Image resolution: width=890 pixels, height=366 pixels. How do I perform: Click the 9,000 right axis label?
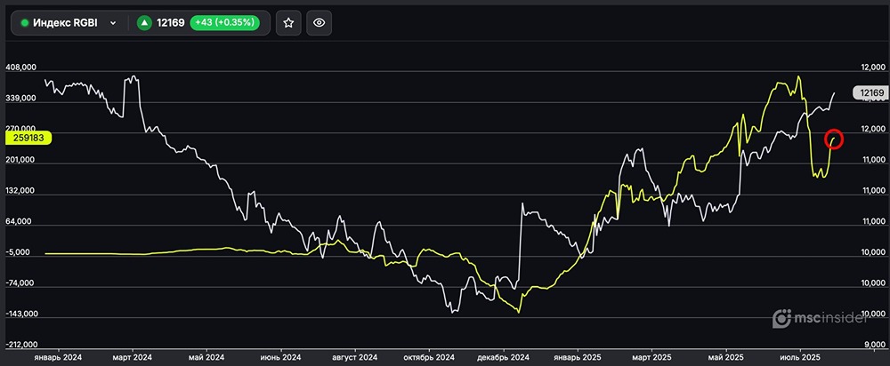(x=872, y=346)
